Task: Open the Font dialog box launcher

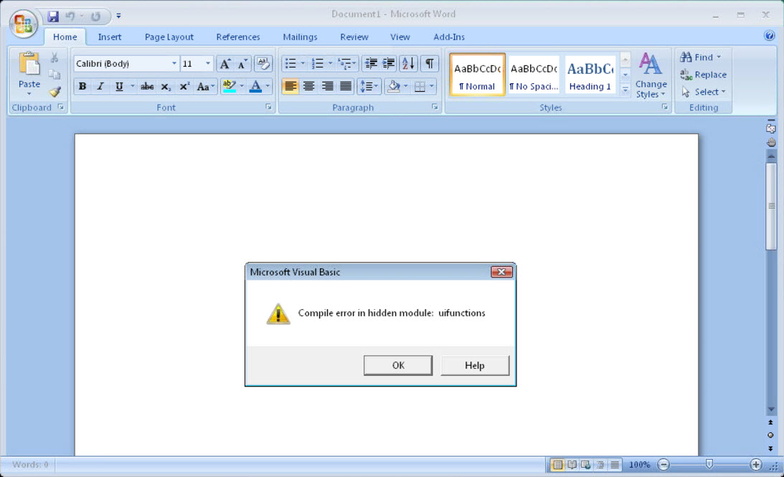Action: [x=268, y=107]
